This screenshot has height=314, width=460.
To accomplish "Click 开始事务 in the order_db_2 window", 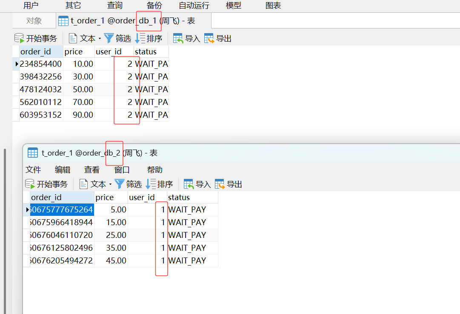I will tap(46, 184).
